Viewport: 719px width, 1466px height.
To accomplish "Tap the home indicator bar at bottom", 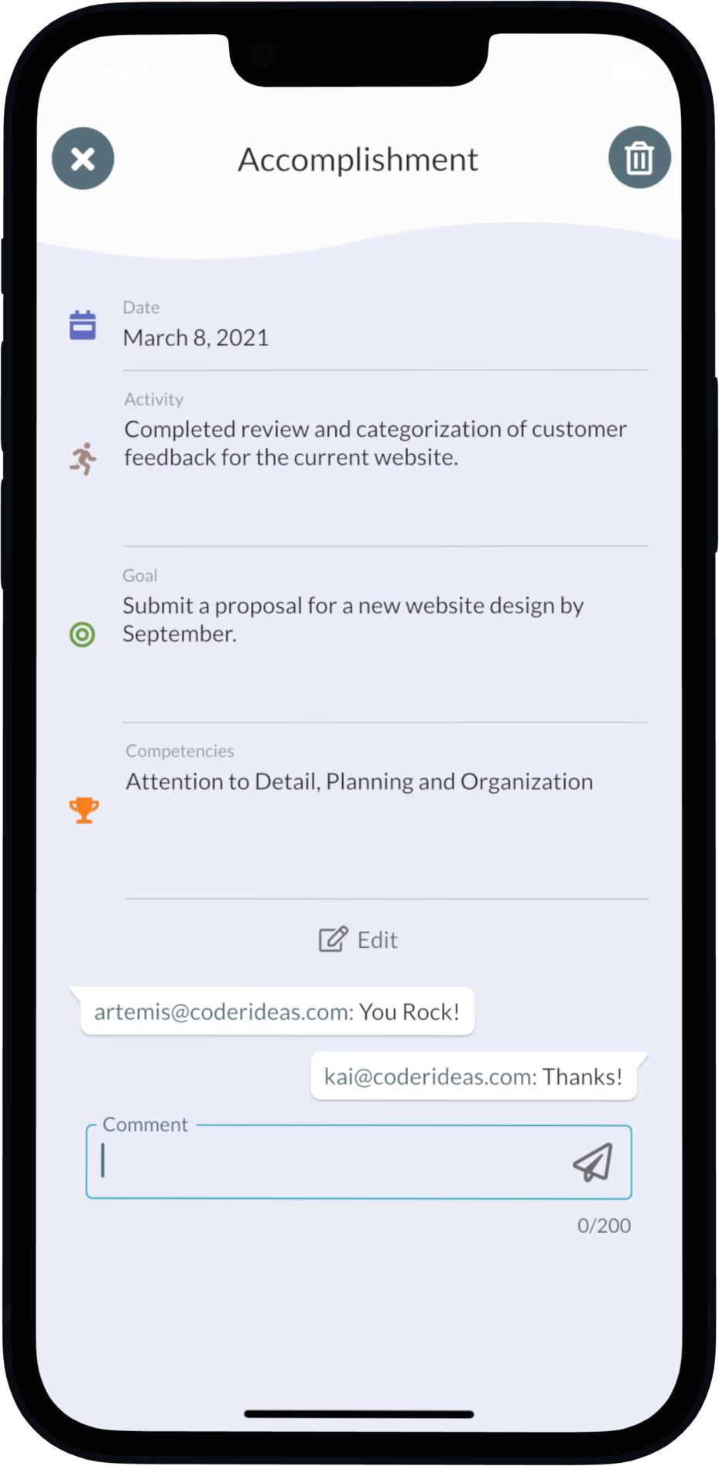I will point(359,1414).
